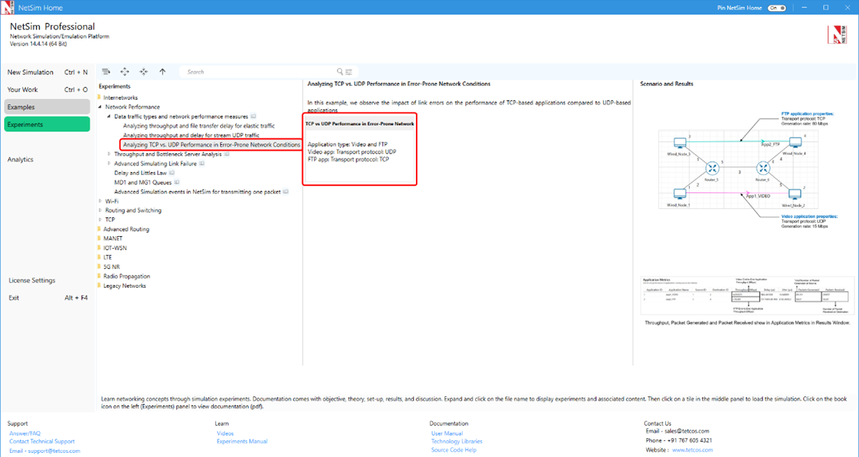Click the collapse all tree icon
This screenshot has height=457, width=859.
coord(143,71)
